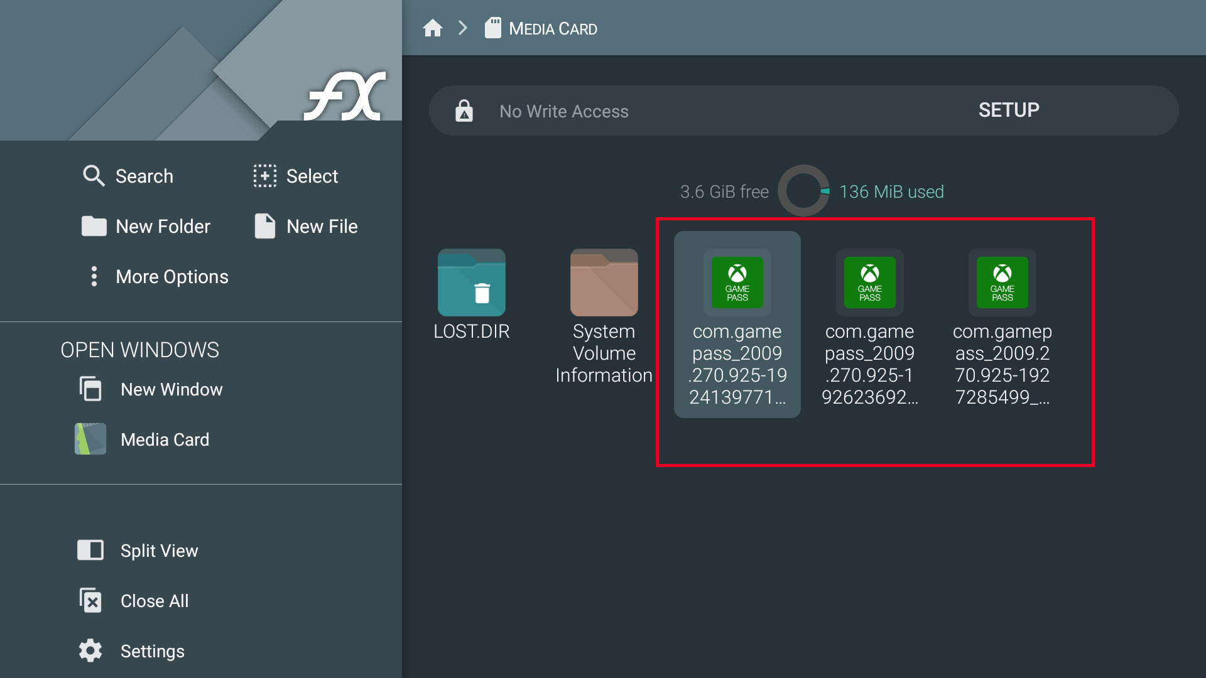Open Media Card in sidebar
1206x678 pixels.
(x=166, y=439)
